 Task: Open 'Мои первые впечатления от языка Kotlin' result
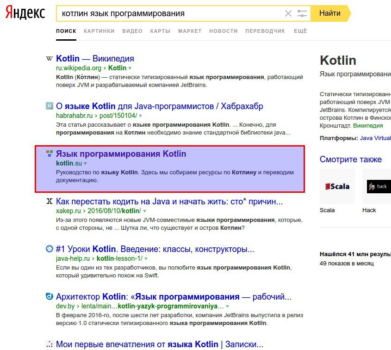pyautogui.click(x=159, y=344)
